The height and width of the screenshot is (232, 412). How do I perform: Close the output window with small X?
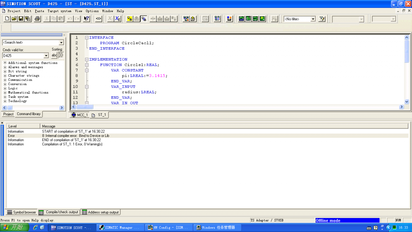tap(2, 123)
